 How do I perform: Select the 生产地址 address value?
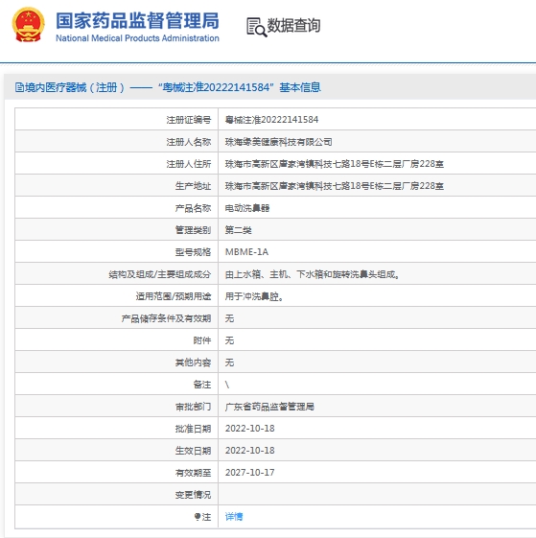coord(335,186)
